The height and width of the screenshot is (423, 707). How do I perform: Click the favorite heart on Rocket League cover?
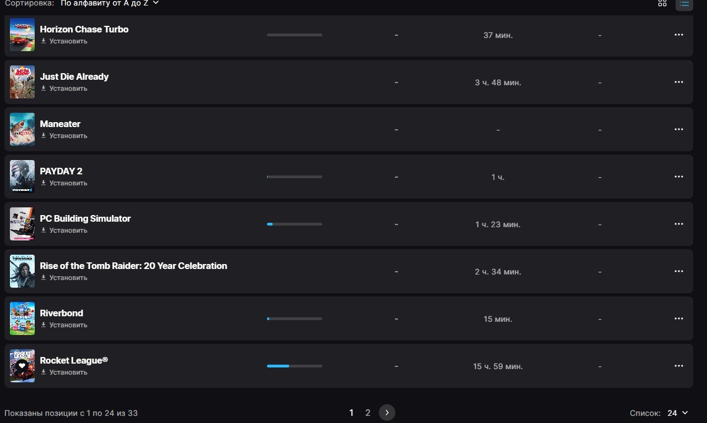click(x=22, y=366)
